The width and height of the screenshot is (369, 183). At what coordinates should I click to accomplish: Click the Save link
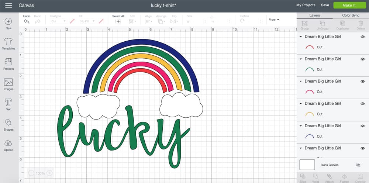[x=325, y=5]
